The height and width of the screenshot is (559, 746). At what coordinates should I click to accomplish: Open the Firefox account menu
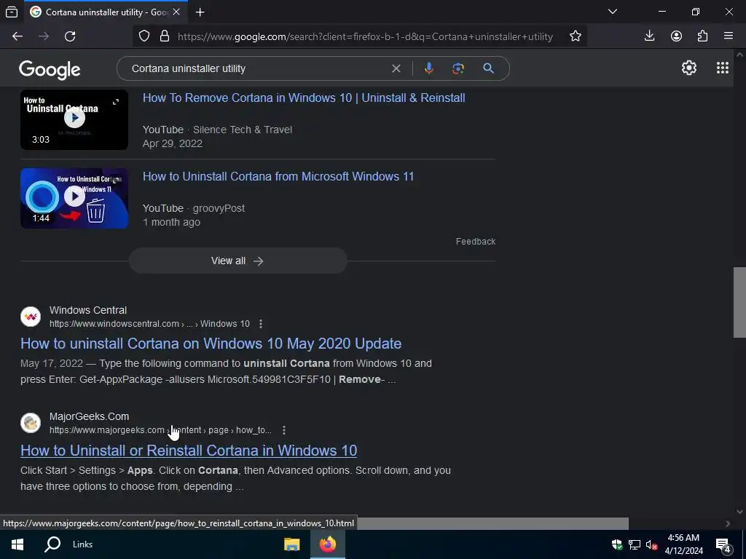click(x=676, y=36)
